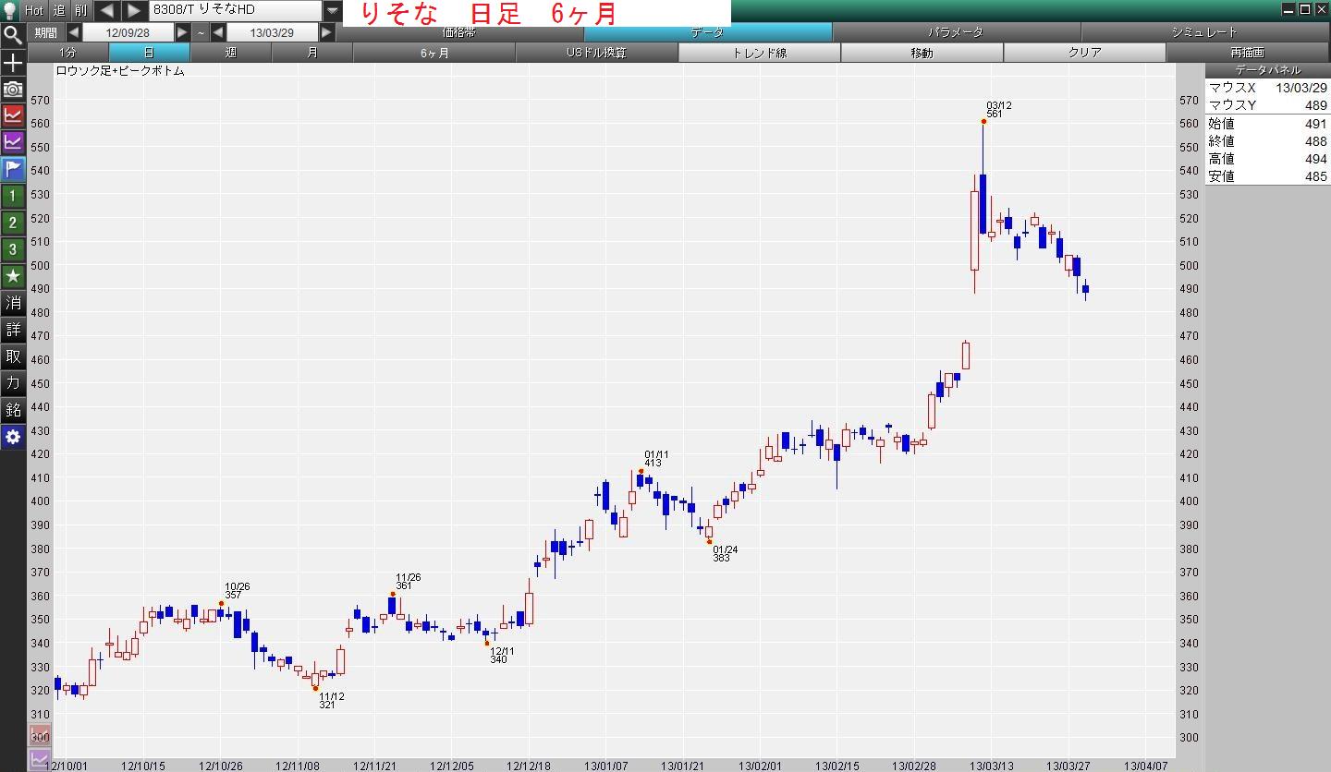The height and width of the screenshot is (772, 1331).
Task: Select the 6ヶ月 range button
Action: (433, 53)
